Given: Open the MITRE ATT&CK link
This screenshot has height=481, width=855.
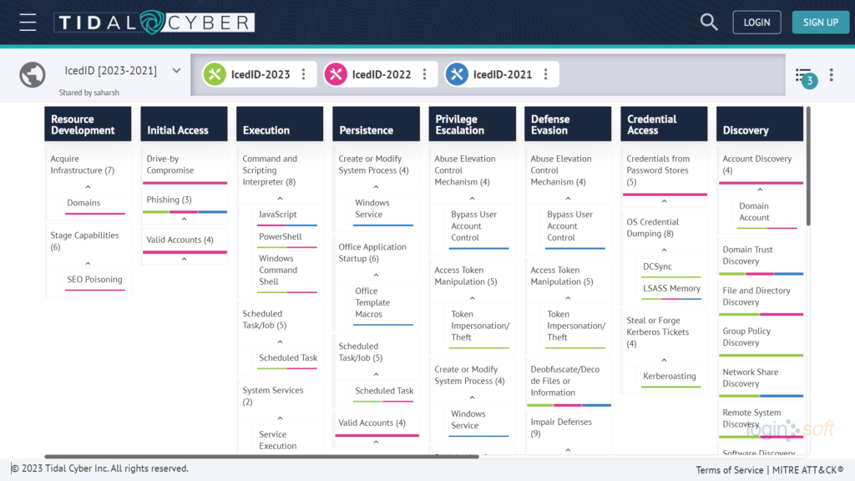Looking at the screenshot, I should (807, 470).
